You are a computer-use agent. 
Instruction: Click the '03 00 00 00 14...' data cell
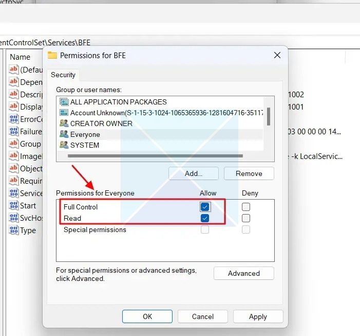pyautogui.click(x=314, y=132)
